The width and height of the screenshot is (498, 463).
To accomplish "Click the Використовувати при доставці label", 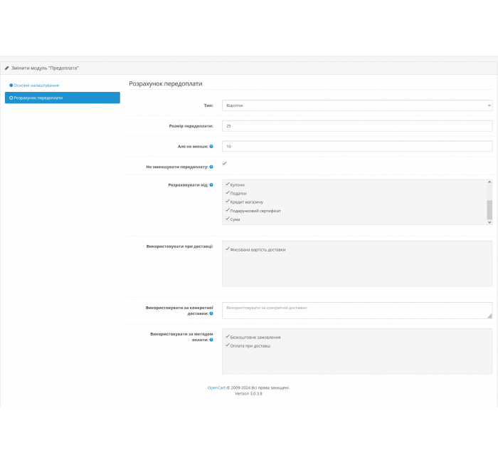I will 179,246.
